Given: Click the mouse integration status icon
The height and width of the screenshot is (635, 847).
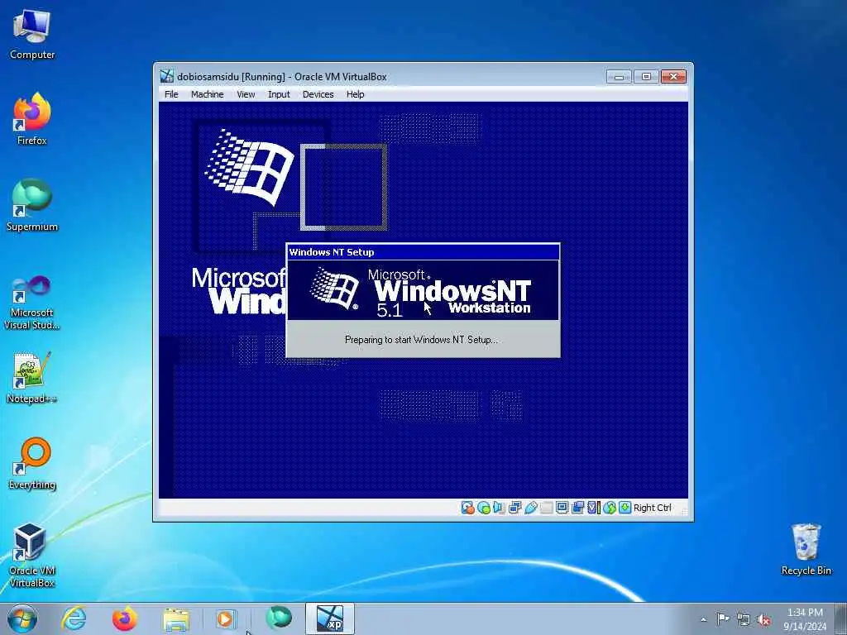Looking at the screenshot, I should click(610, 508).
